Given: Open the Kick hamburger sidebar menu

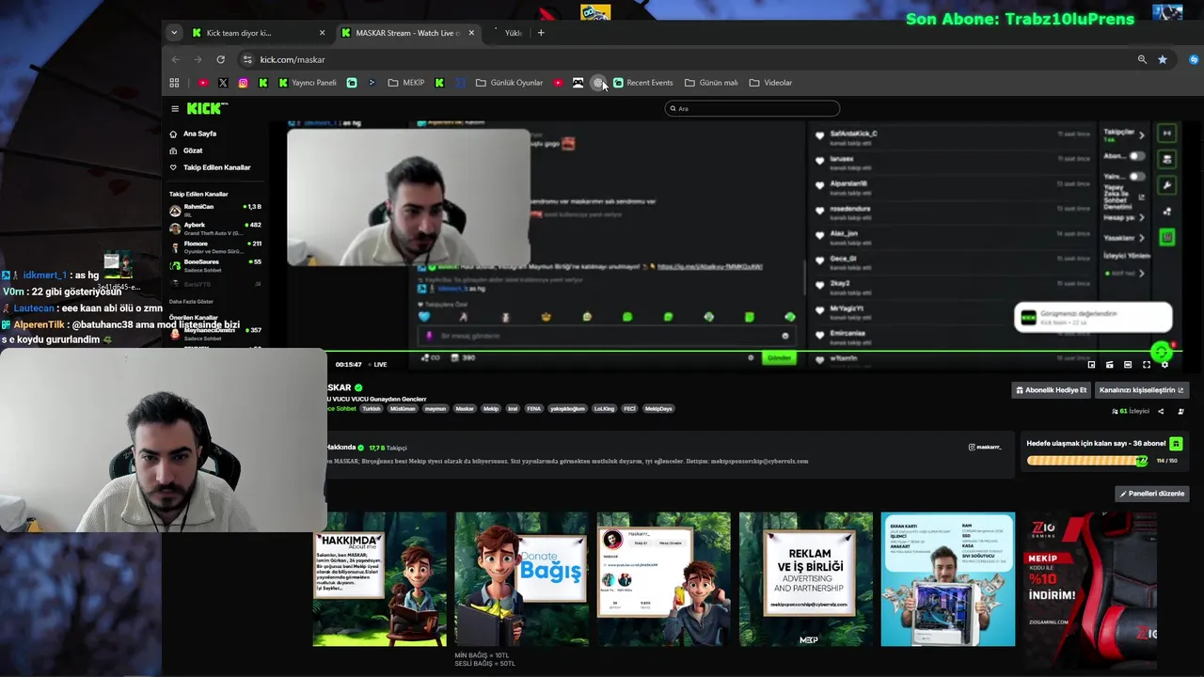Looking at the screenshot, I should click(175, 109).
